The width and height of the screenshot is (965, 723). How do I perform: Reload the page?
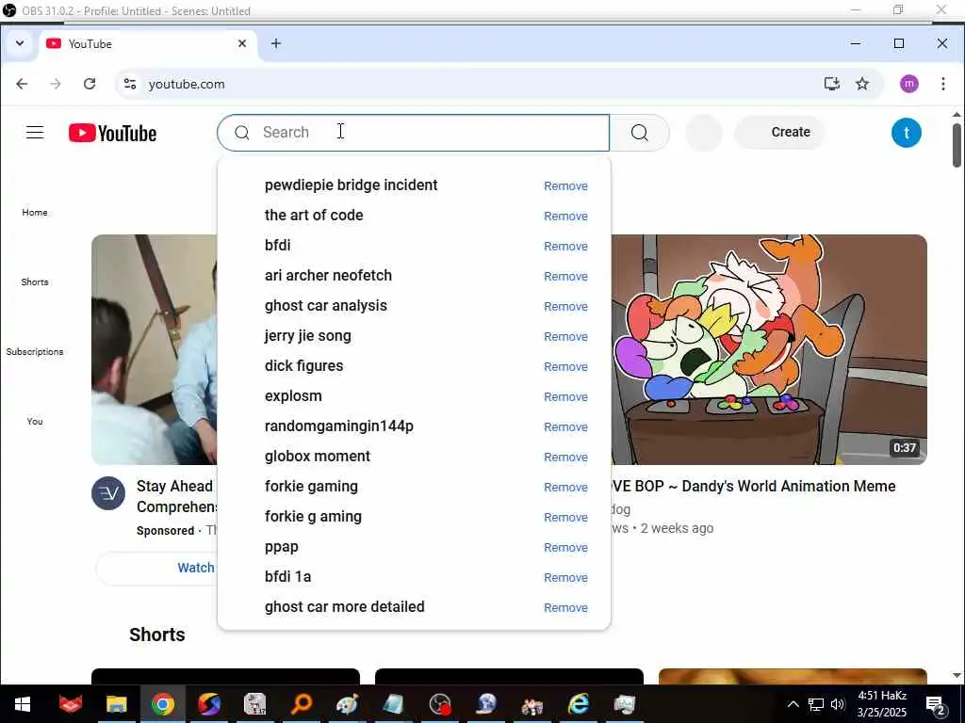pyautogui.click(x=90, y=84)
